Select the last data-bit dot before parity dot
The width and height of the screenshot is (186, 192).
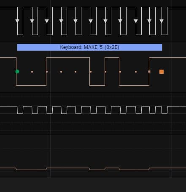tap(136, 72)
